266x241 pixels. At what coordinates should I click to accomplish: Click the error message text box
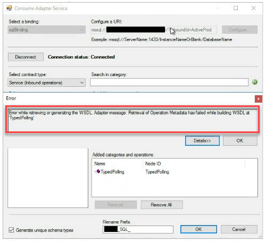point(132,120)
